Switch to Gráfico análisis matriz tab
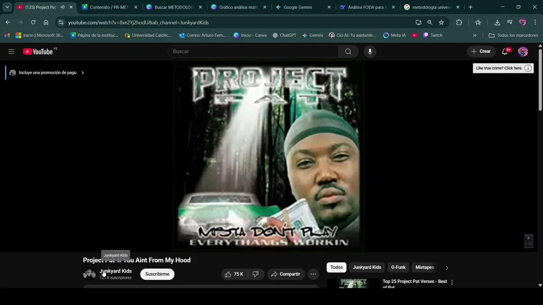Viewport: 543px width, 305px height. tap(238, 7)
